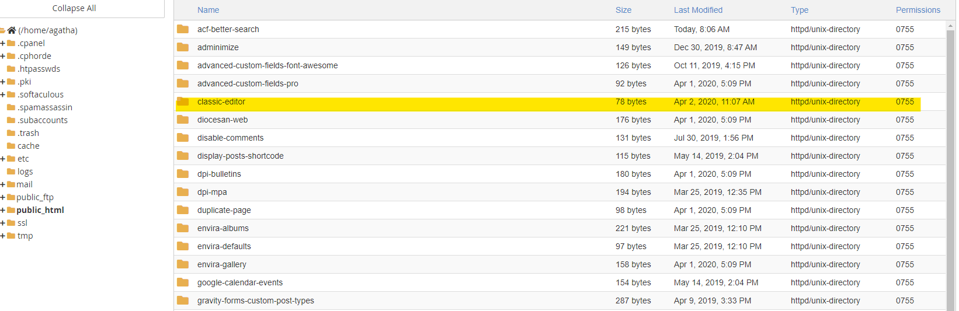
Task: Select the .trash folder in tree
Action: click(x=28, y=133)
